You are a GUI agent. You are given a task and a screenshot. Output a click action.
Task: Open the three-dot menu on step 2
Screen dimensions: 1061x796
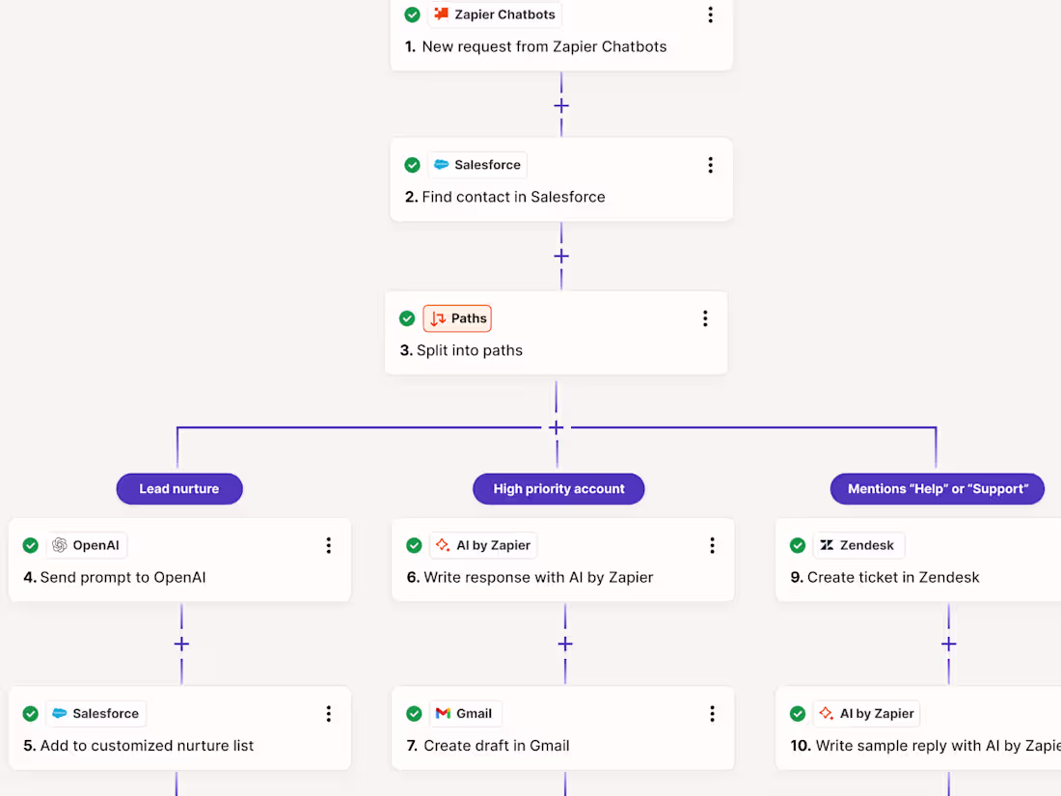[x=710, y=165]
